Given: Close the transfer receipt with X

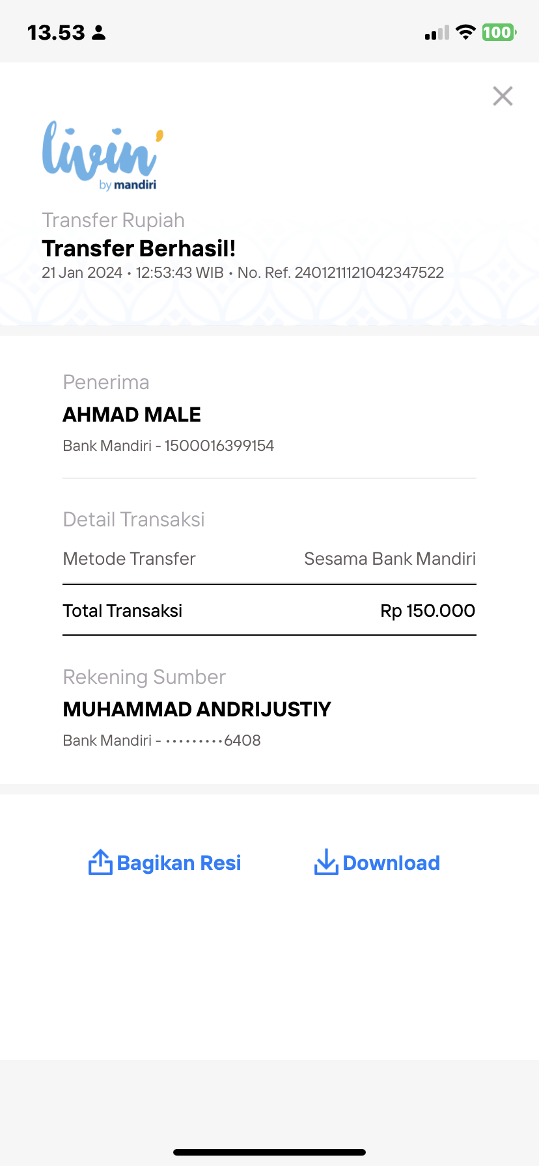Looking at the screenshot, I should click(x=503, y=96).
